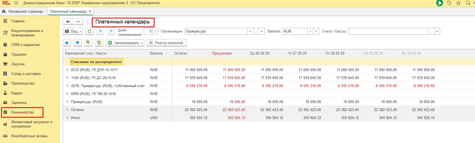475x143 pixels.
Task: Open the history clock icon in title bar
Action: tap(449, 3)
